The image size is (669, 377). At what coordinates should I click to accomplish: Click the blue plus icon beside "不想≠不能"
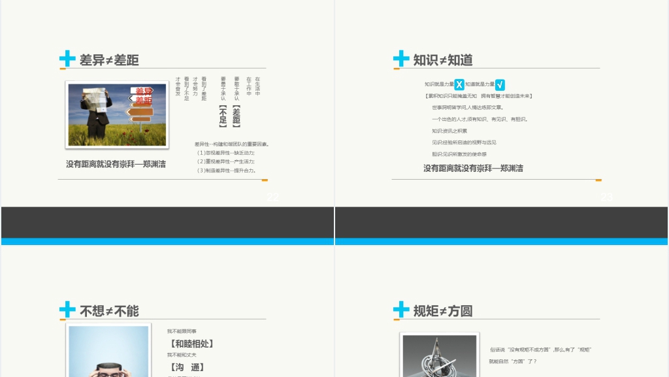click(66, 310)
